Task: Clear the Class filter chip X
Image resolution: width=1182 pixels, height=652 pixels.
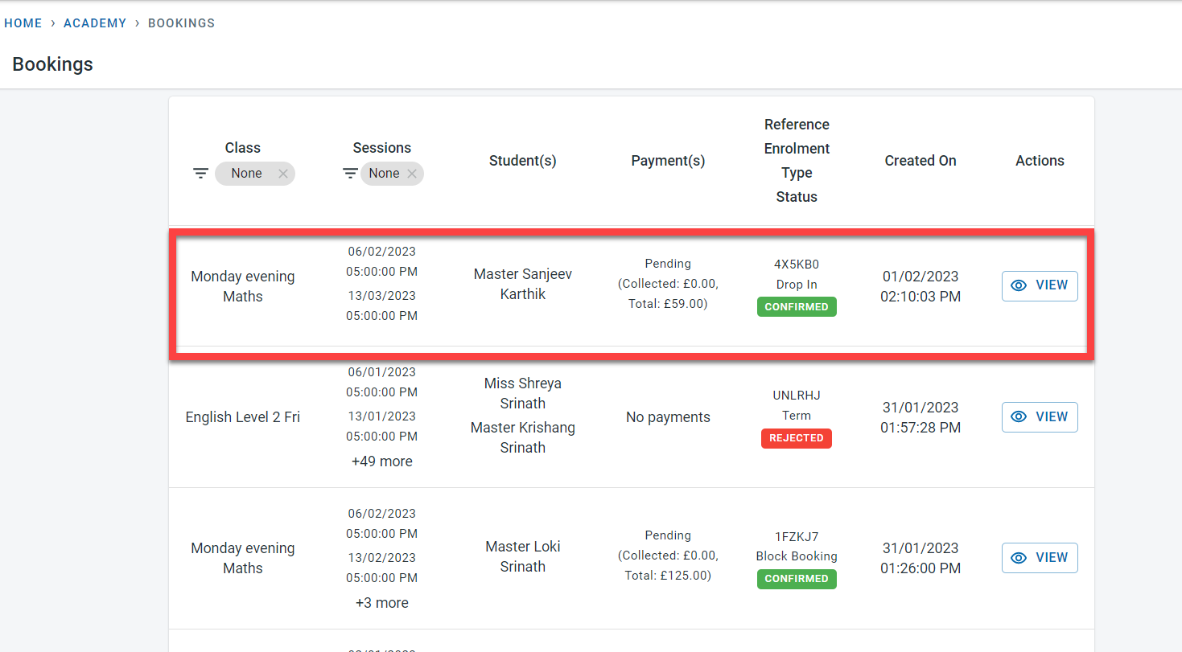Action: click(x=282, y=174)
